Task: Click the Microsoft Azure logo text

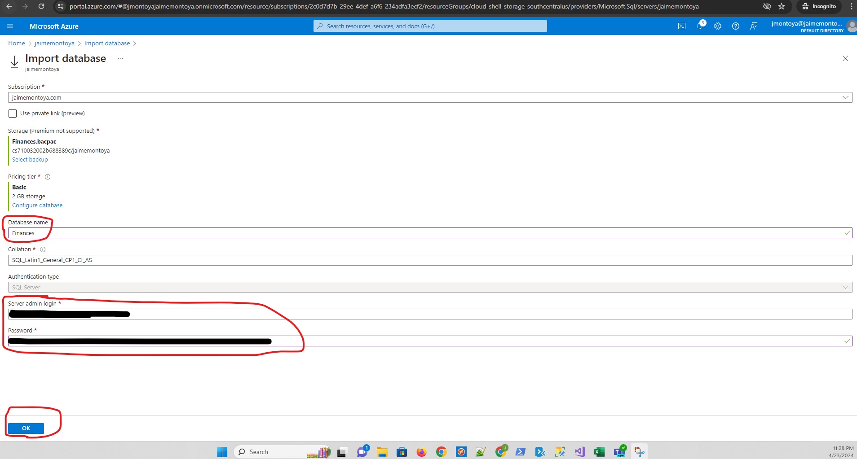Action: click(54, 26)
